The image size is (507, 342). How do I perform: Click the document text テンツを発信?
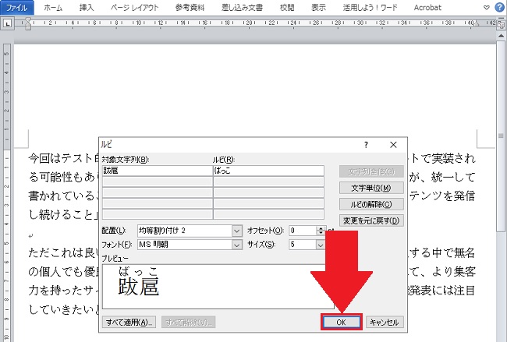(x=442, y=196)
